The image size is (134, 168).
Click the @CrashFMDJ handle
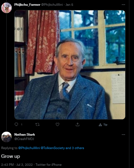click(24, 139)
